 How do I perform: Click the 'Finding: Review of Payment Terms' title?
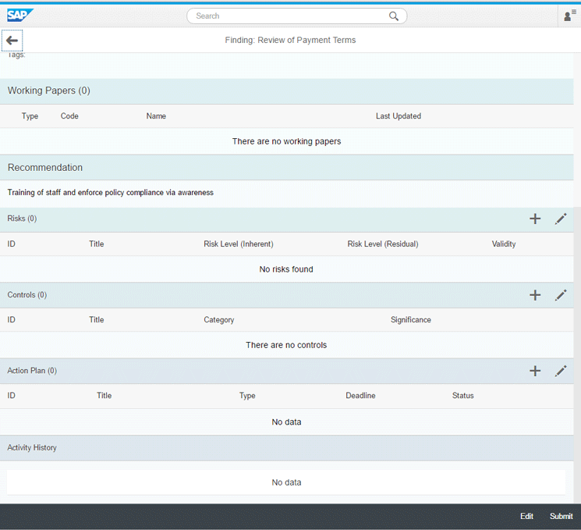pyautogui.click(x=290, y=40)
